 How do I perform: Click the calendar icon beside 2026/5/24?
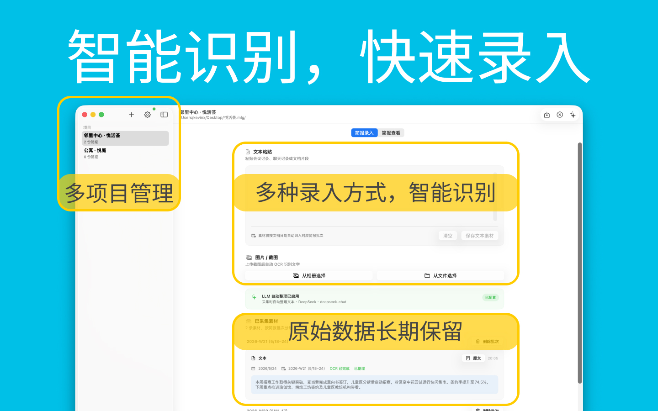point(253,369)
